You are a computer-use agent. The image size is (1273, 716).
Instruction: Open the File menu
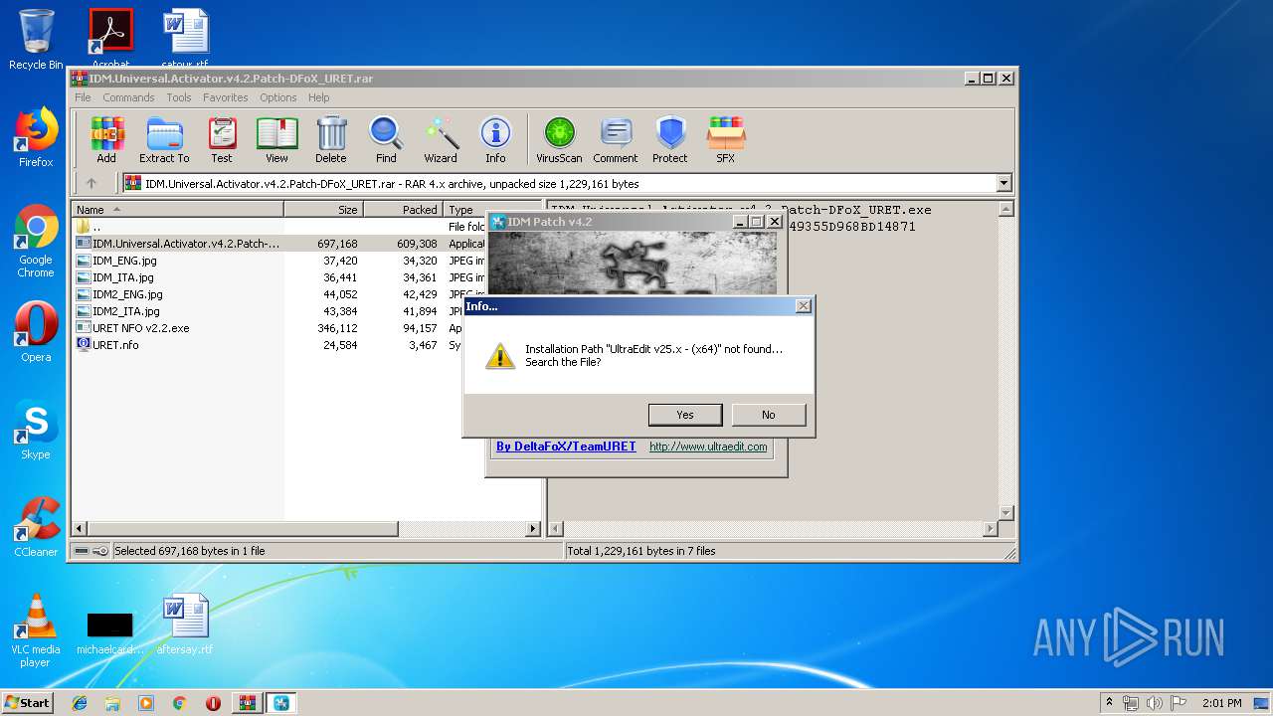click(x=83, y=97)
